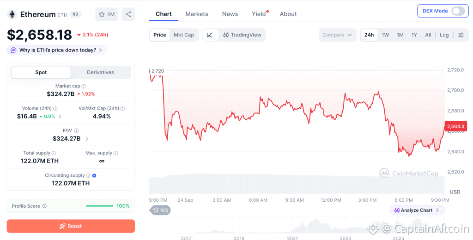473x240 pixels.
Task: Select the line chart icon
Action: point(210,35)
